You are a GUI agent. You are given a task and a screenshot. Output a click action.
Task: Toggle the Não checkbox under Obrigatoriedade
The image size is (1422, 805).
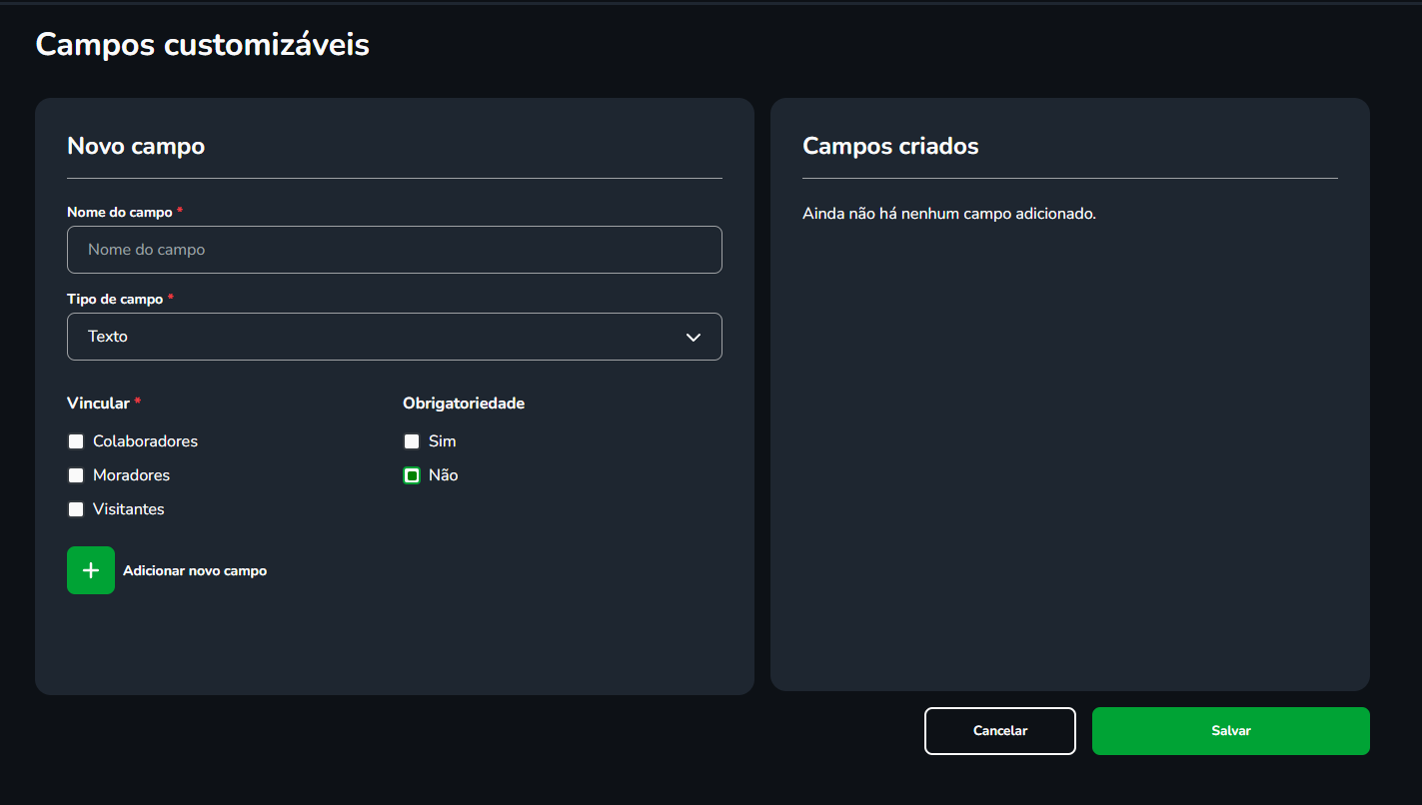pyautogui.click(x=412, y=475)
